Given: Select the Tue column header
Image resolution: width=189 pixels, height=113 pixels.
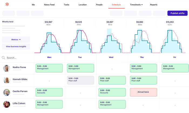Looking at the screenshot, I should (x=80, y=57).
